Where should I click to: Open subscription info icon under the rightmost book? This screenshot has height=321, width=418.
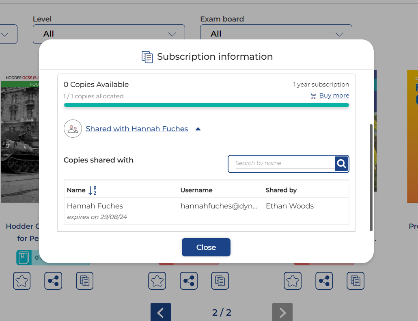point(356,281)
